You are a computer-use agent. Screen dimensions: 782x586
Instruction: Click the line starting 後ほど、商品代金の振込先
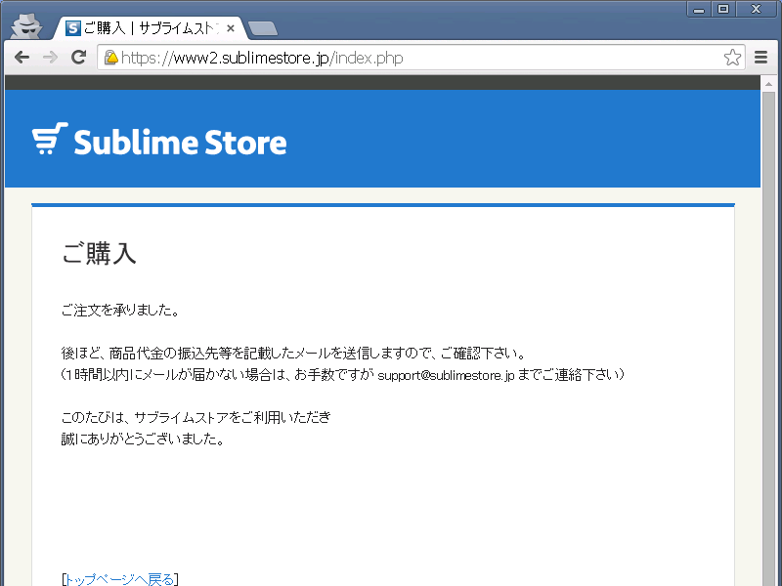pos(293,354)
